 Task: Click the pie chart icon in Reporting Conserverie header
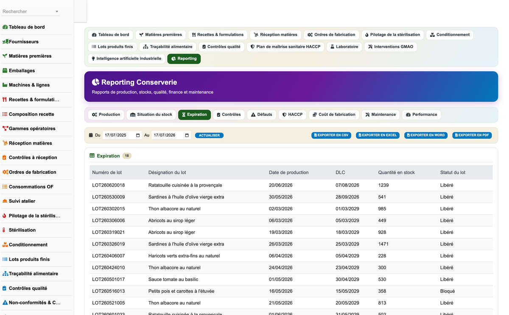[x=95, y=82]
